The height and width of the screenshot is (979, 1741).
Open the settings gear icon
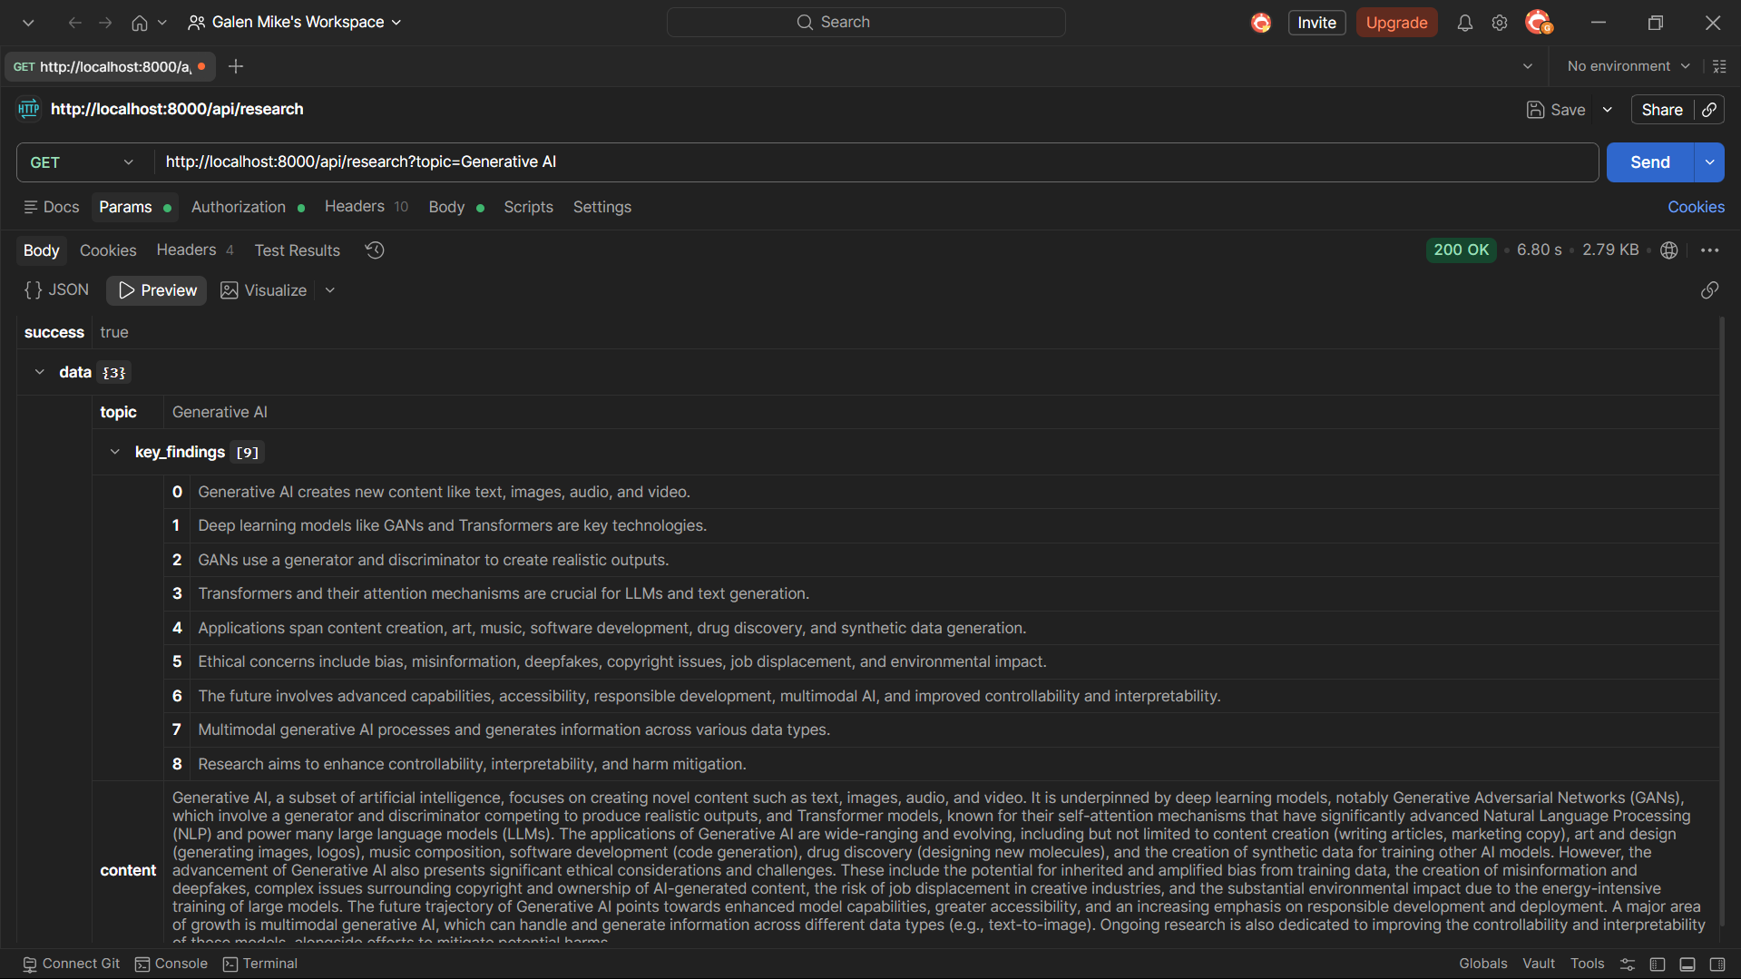[1499, 23]
